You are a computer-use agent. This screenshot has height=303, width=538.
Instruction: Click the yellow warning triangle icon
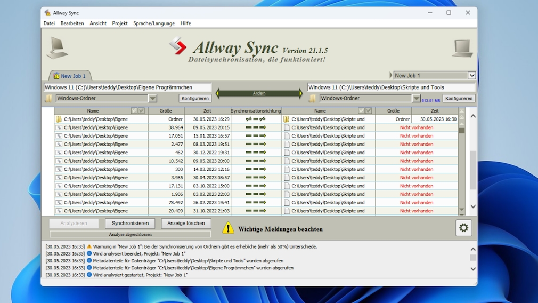(228, 228)
